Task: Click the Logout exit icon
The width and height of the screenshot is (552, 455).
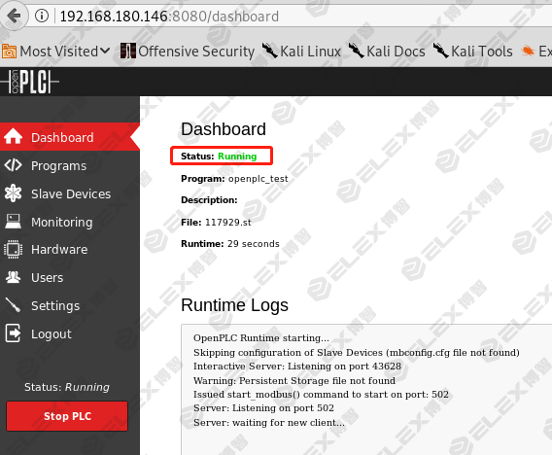Action: coord(13,333)
